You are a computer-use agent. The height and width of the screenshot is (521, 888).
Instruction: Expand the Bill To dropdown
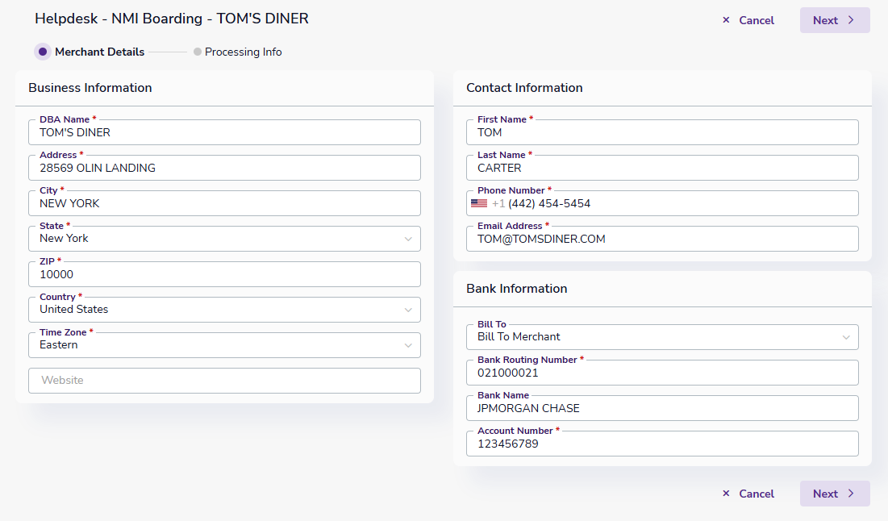845,337
